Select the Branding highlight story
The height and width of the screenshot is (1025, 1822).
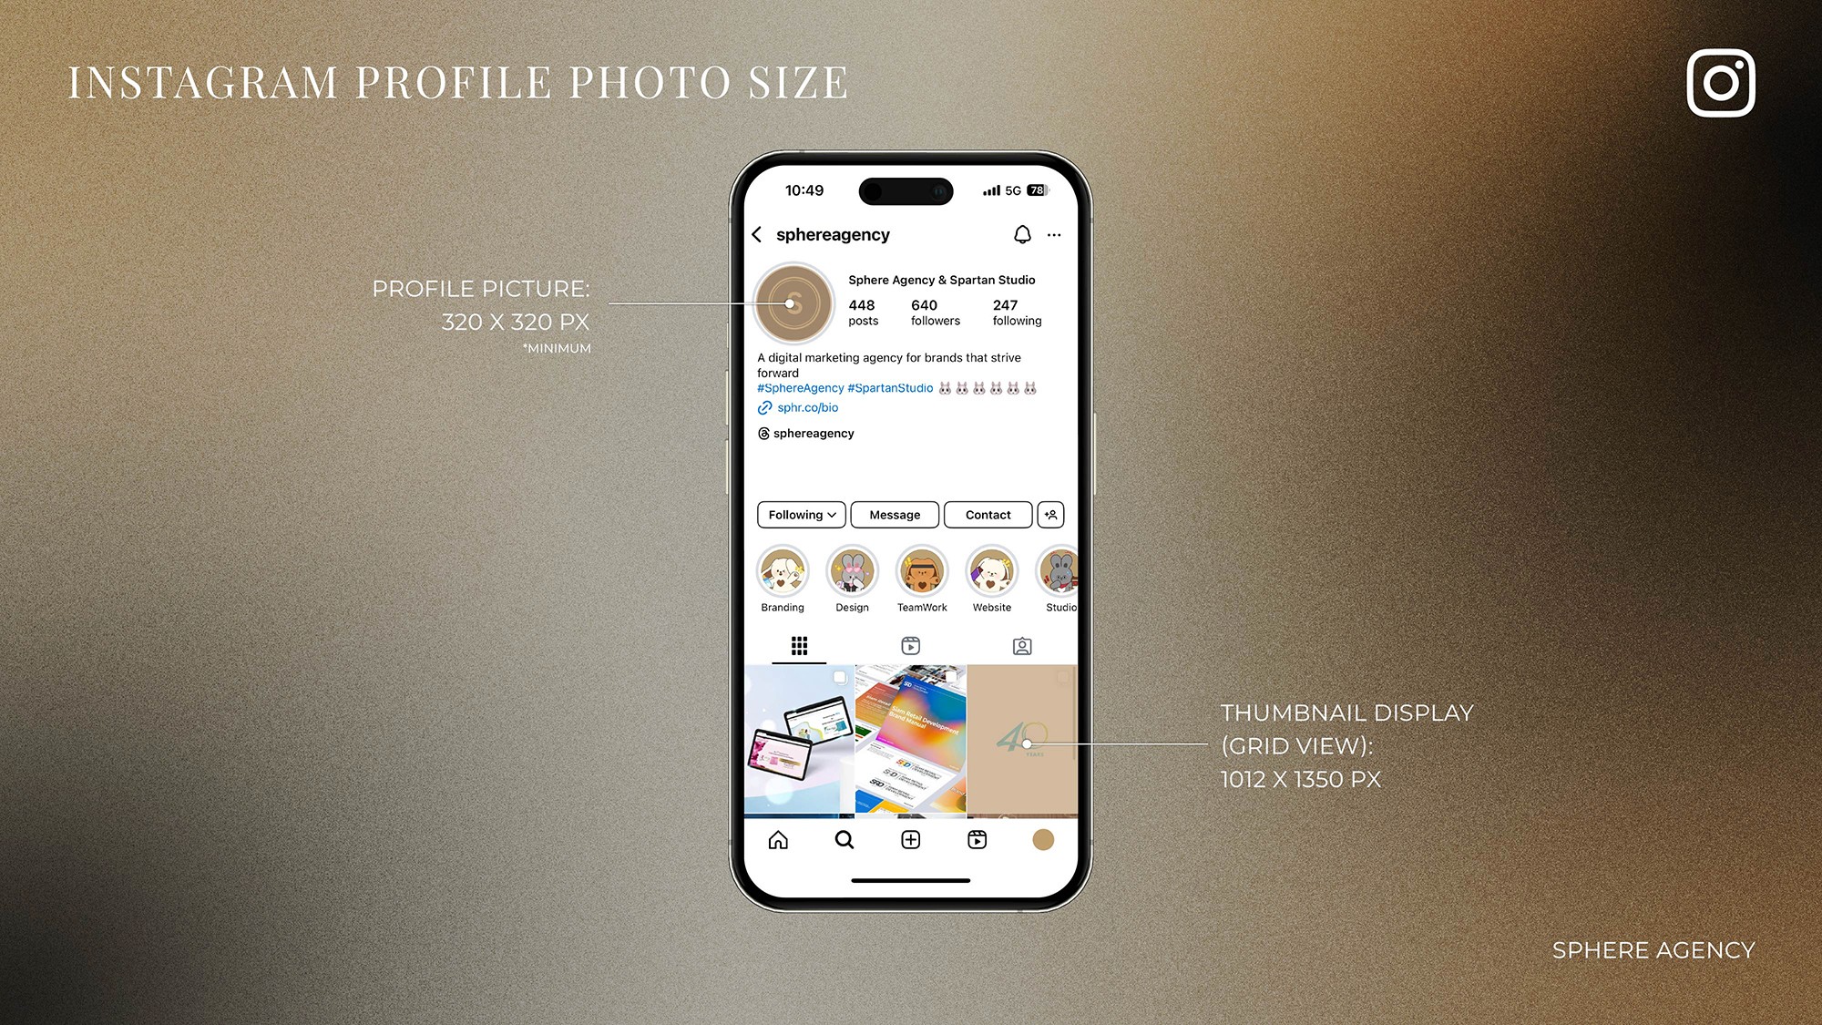coord(781,572)
